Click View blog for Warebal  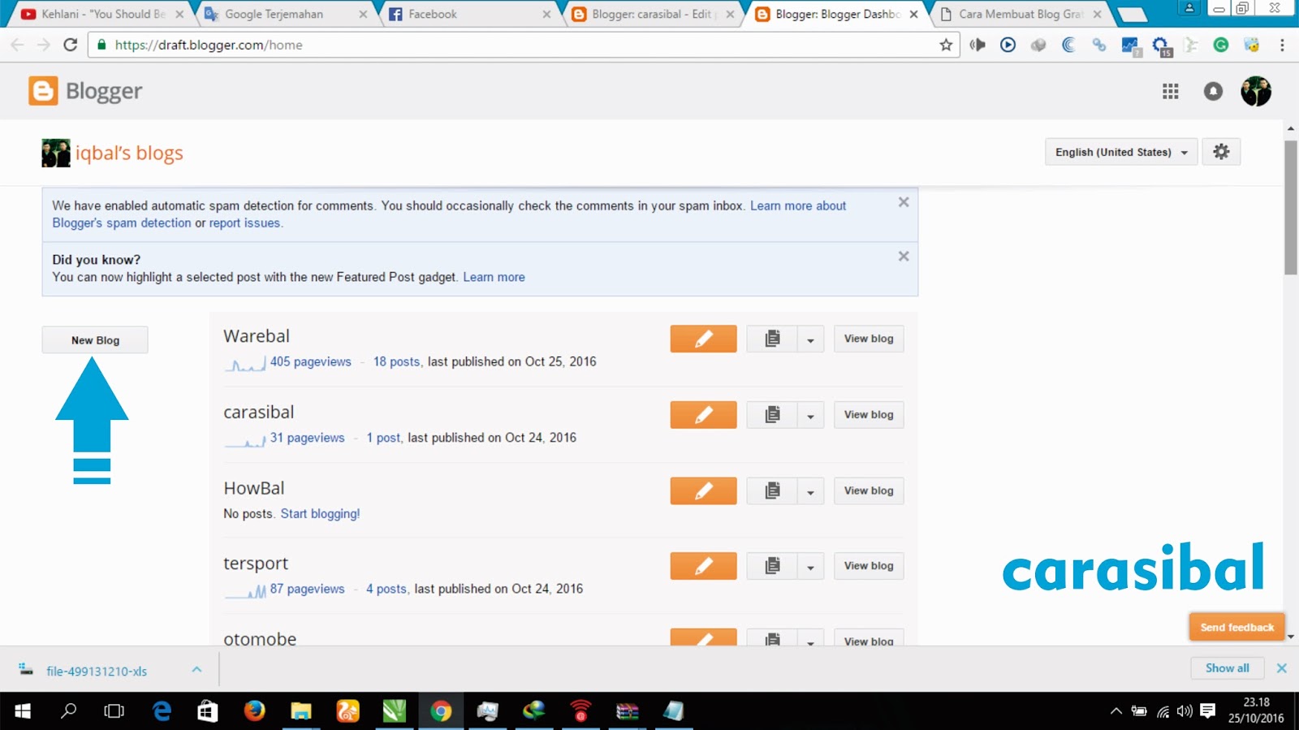click(869, 339)
